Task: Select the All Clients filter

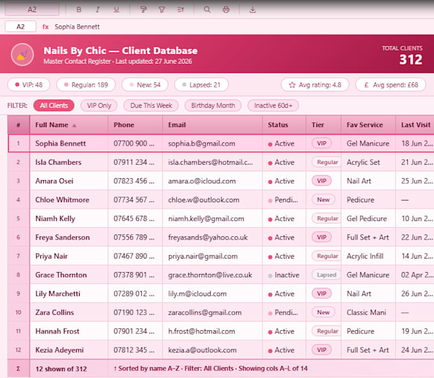Action: coord(54,105)
